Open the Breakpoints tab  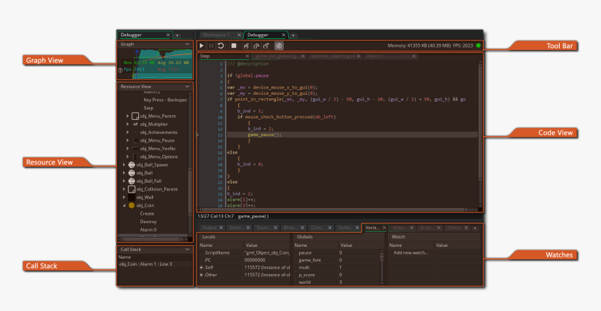291,227
